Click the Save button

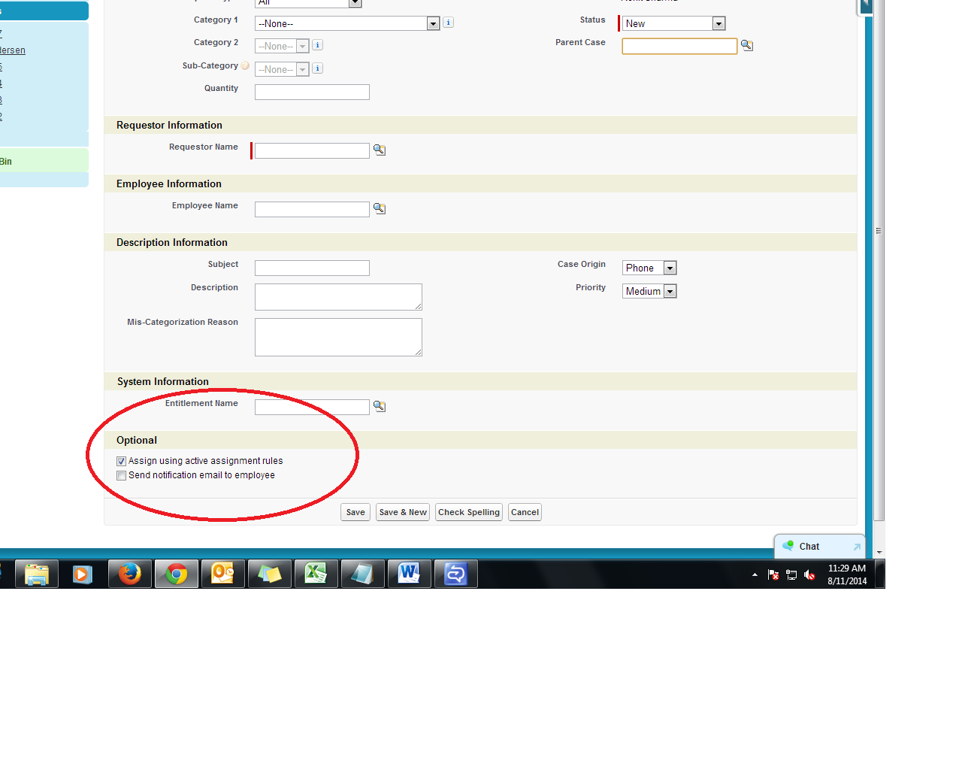(355, 512)
